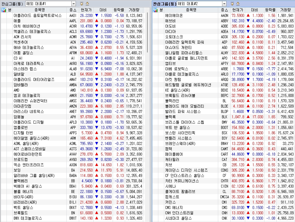
Task: Open the 해외 대표#2 watchlist group dropdown
Action: pos(224,4)
